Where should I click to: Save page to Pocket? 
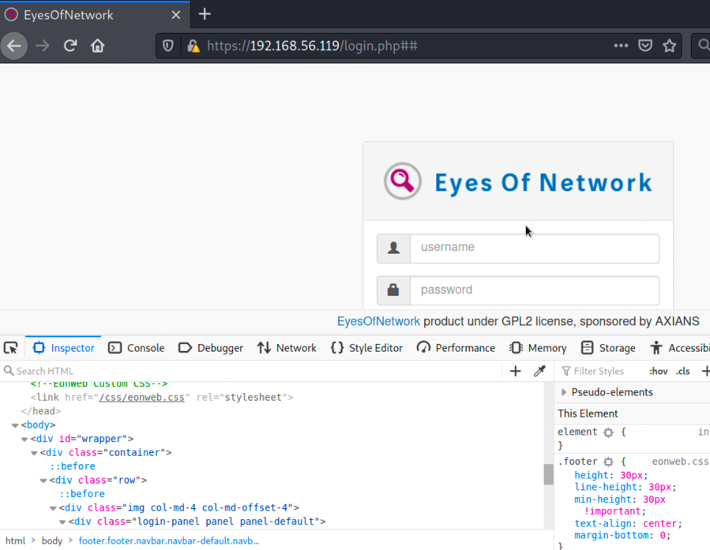(645, 46)
